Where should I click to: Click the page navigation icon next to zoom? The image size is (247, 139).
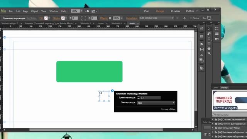(x=87, y=11)
